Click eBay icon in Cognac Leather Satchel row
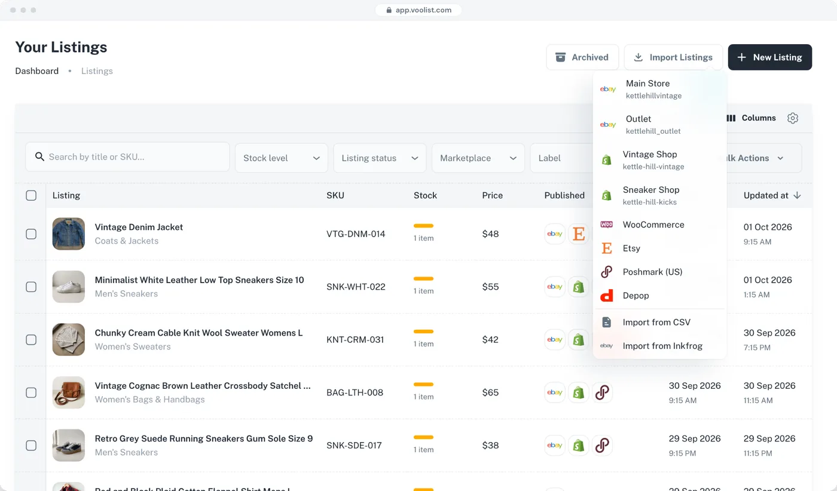 [x=555, y=392]
